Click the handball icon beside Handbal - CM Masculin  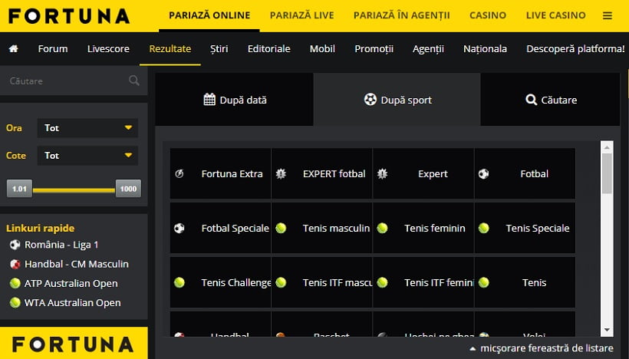click(15, 264)
